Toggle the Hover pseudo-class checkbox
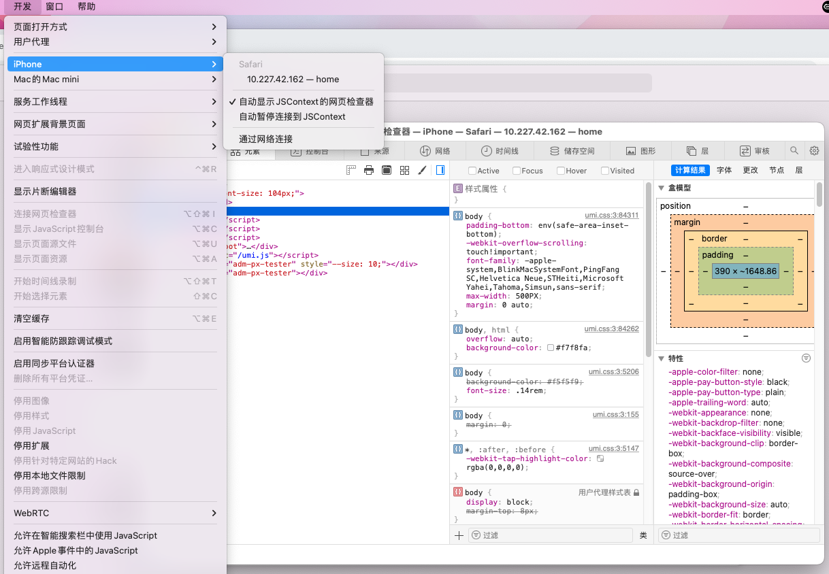 pyautogui.click(x=561, y=171)
